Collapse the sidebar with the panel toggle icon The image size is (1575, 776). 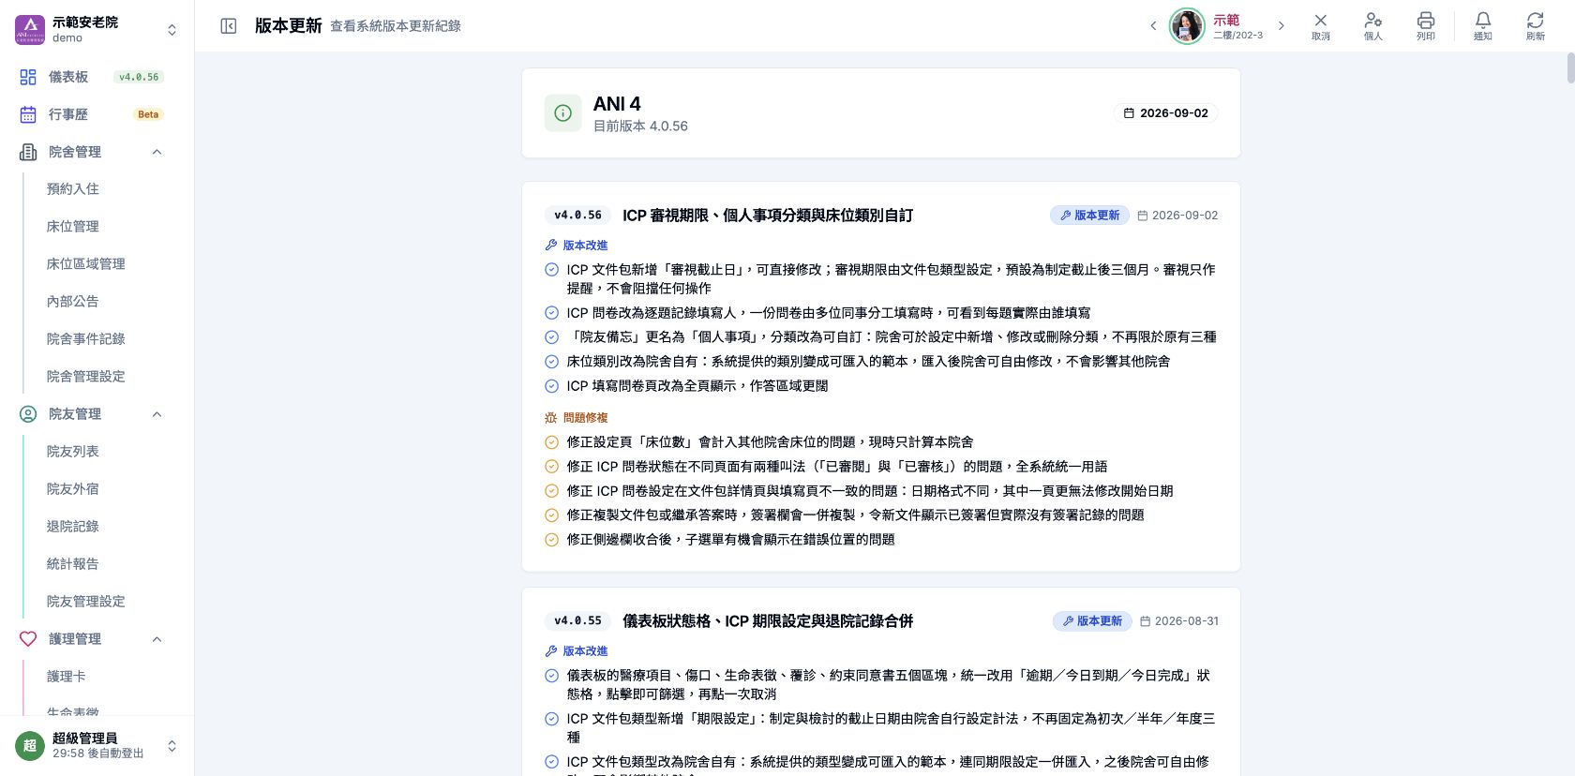click(229, 26)
